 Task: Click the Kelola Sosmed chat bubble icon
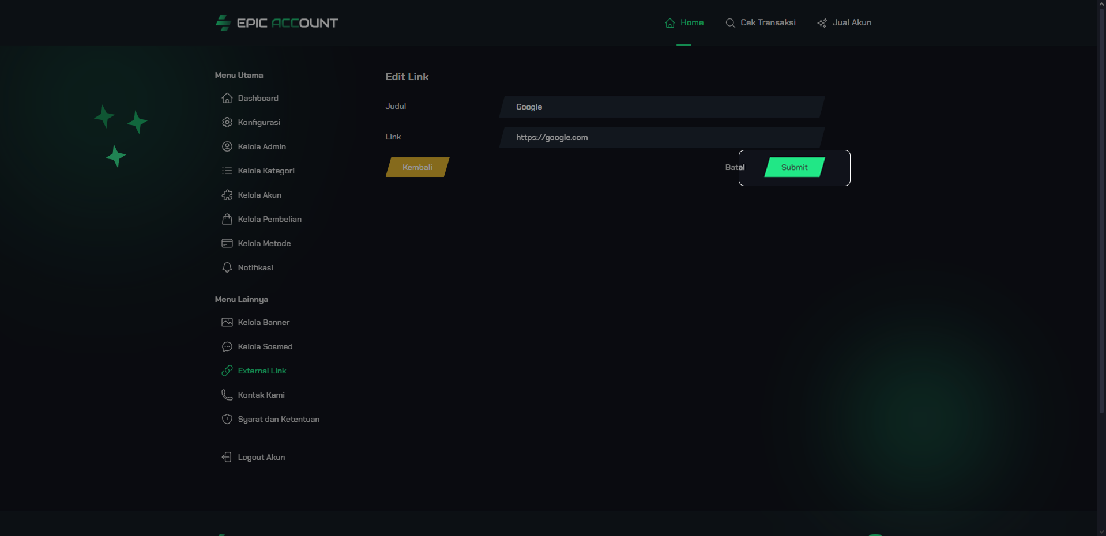pos(227,346)
